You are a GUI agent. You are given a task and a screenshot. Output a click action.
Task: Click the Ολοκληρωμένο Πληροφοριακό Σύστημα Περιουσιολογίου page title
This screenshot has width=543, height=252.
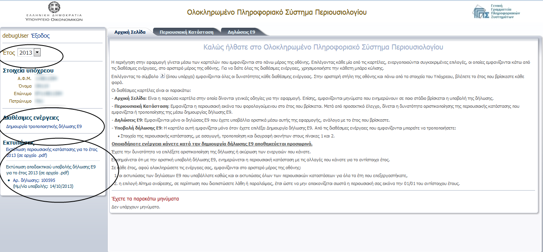[x=277, y=12]
